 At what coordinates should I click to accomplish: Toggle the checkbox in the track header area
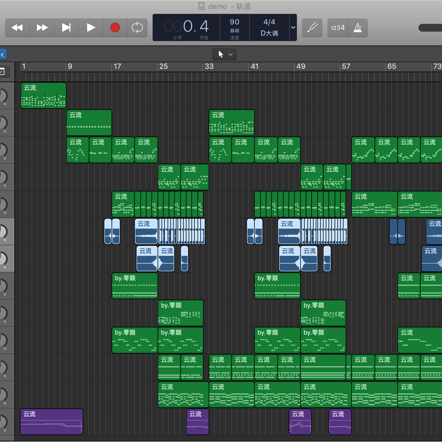point(2,72)
